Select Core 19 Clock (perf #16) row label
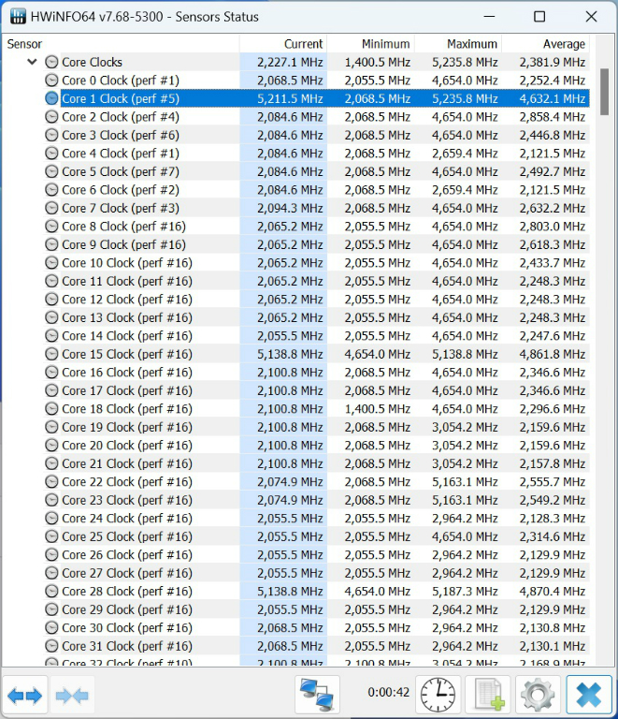 tap(127, 427)
